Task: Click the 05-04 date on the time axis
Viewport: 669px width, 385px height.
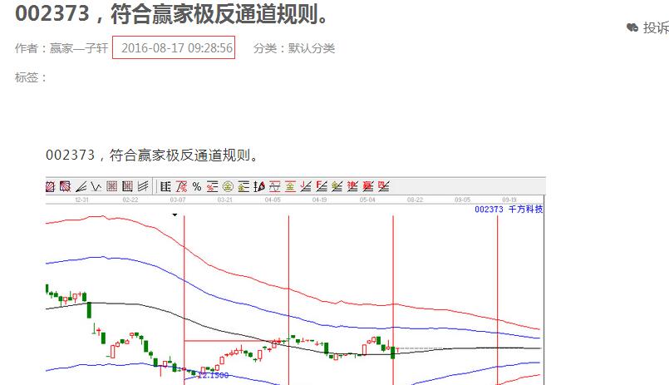Action: click(x=366, y=200)
